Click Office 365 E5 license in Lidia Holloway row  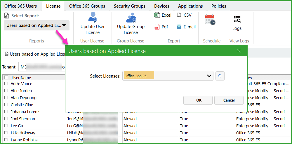pos(248,133)
